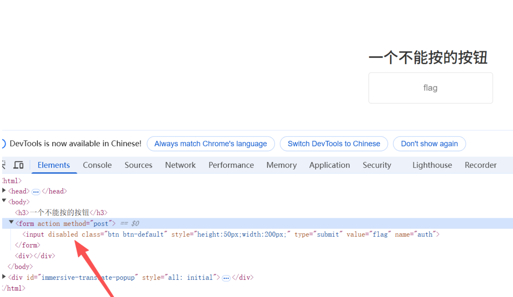
Task: Click the "DevTools is now available in Chinese!" text
Action: (76, 144)
